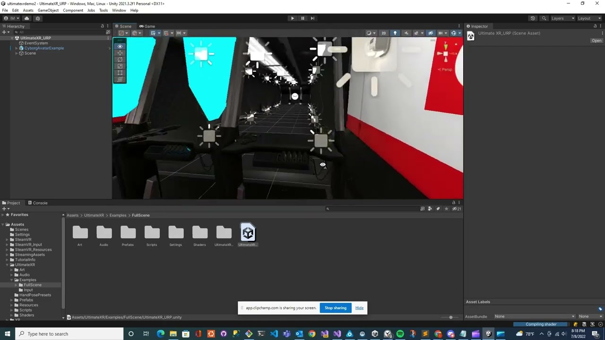Image resolution: width=605 pixels, height=340 pixels.
Task: Switch to the Game tab
Action: [x=147, y=26]
